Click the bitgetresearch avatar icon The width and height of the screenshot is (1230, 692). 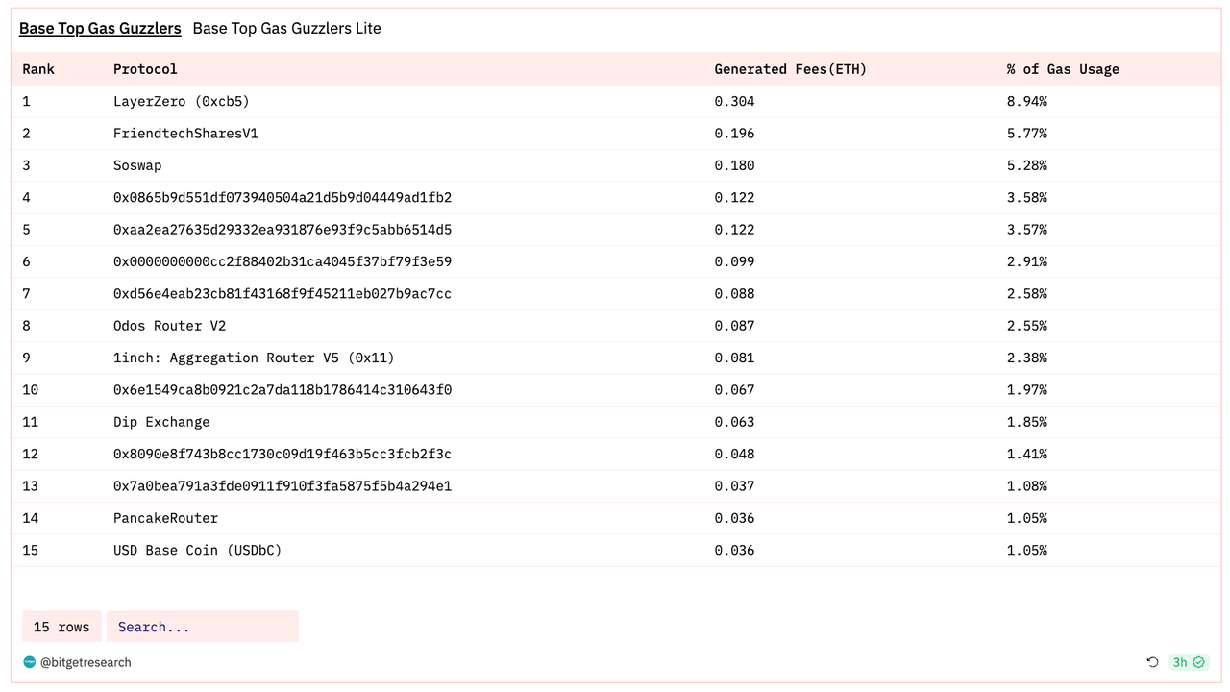[x=30, y=662]
